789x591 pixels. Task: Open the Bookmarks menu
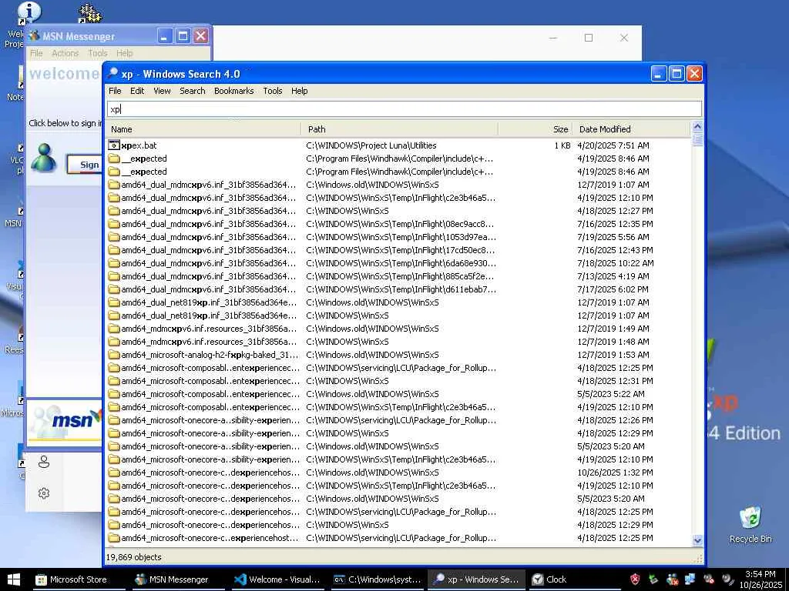[x=233, y=91]
